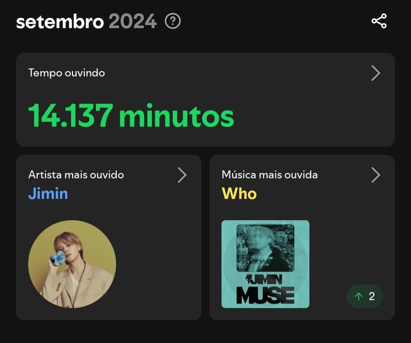Image resolution: width=411 pixels, height=343 pixels.
Task: Open the MUSE album cover thumbnail
Action: coord(265,264)
